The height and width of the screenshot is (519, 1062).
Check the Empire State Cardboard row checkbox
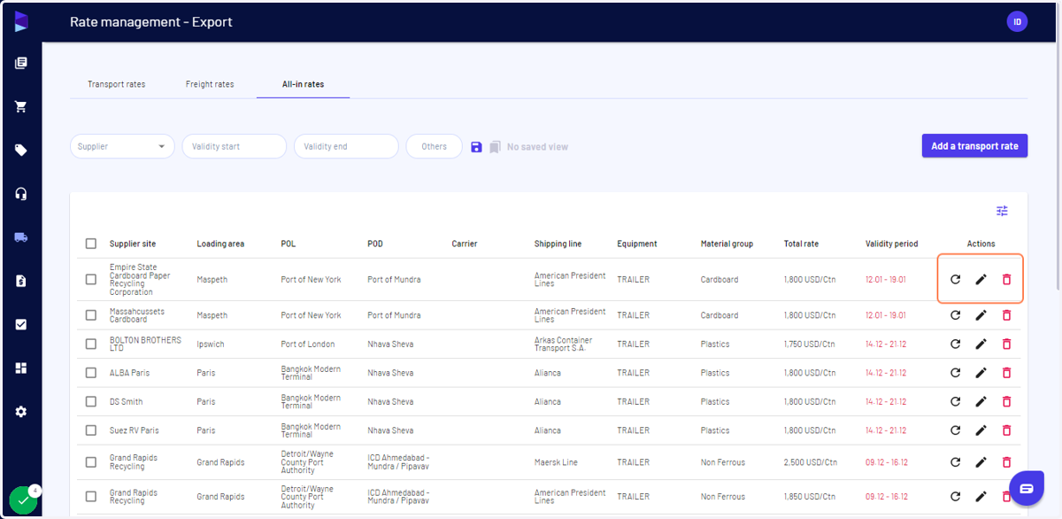pos(91,280)
